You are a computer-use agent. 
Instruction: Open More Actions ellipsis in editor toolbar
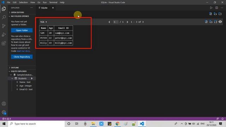pyautogui.click(x=222, y=8)
